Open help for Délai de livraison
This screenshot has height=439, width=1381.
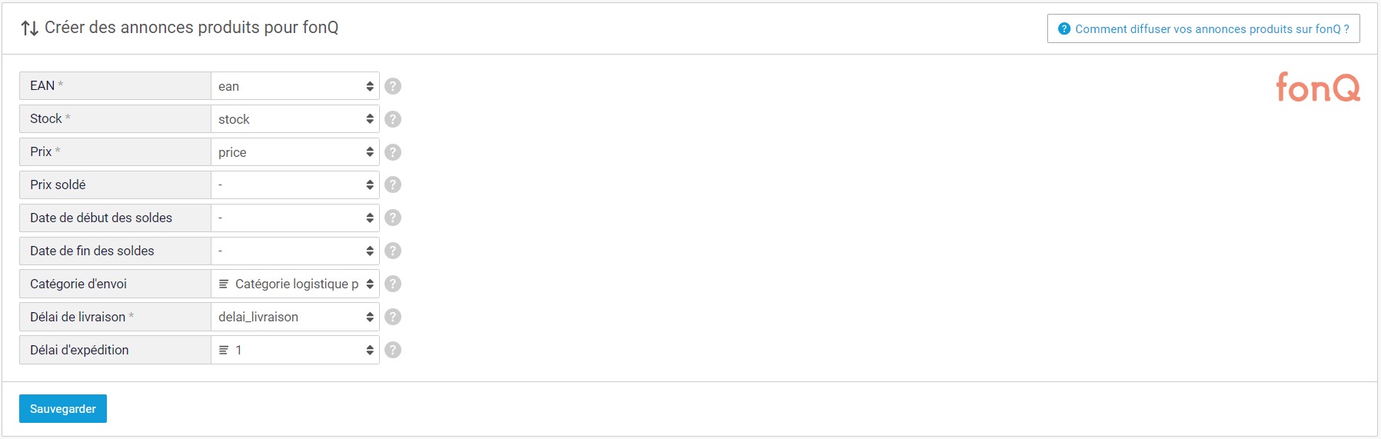tap(393, 317)
